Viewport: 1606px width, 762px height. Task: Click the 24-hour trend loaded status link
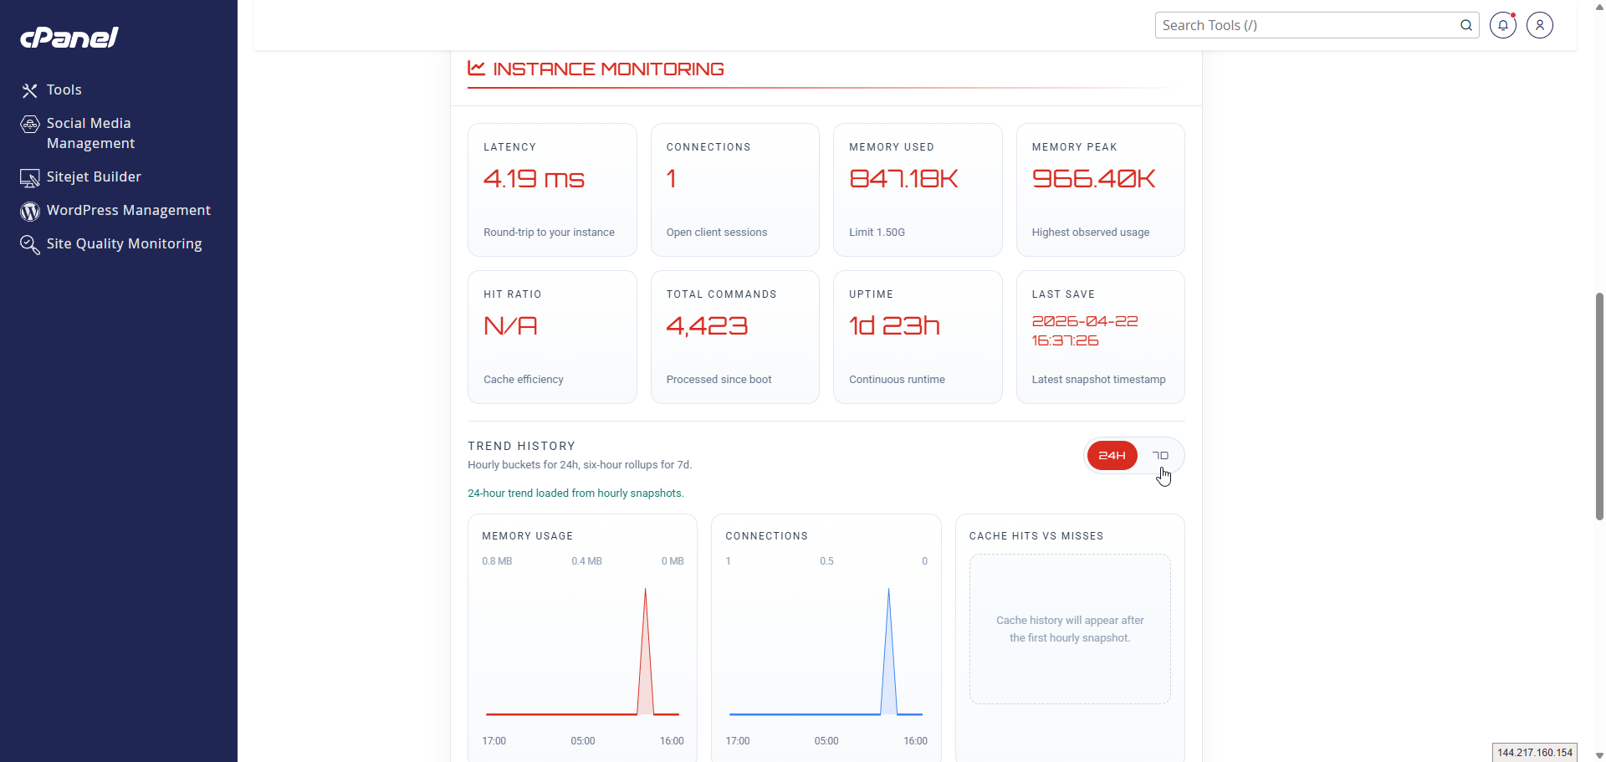pos(575,493)
